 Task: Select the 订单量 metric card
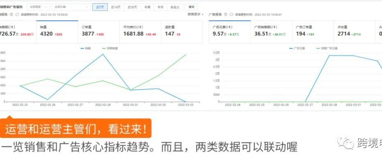pyautogui.click(x=99, y=32)
